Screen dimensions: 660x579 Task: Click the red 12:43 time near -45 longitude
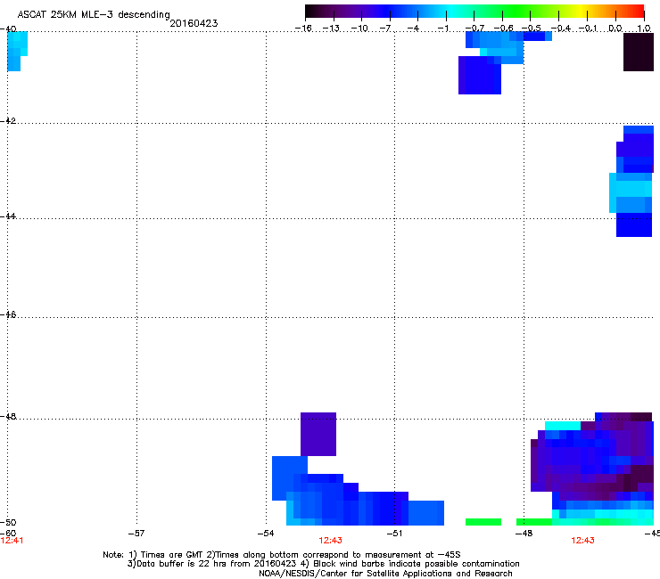point(582,541)
